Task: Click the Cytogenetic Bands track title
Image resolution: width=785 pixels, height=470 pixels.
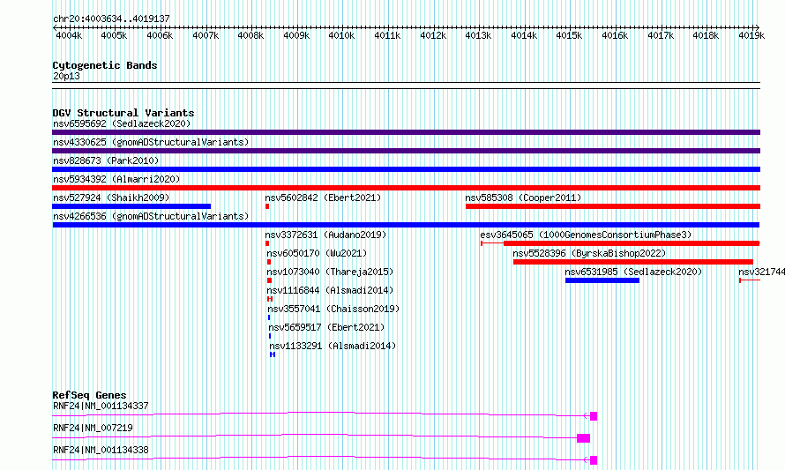Action: (105, 65)
